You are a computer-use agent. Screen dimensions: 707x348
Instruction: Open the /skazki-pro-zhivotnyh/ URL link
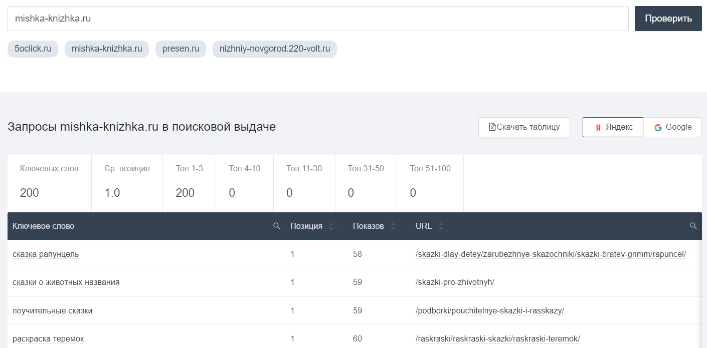(455, 282)
